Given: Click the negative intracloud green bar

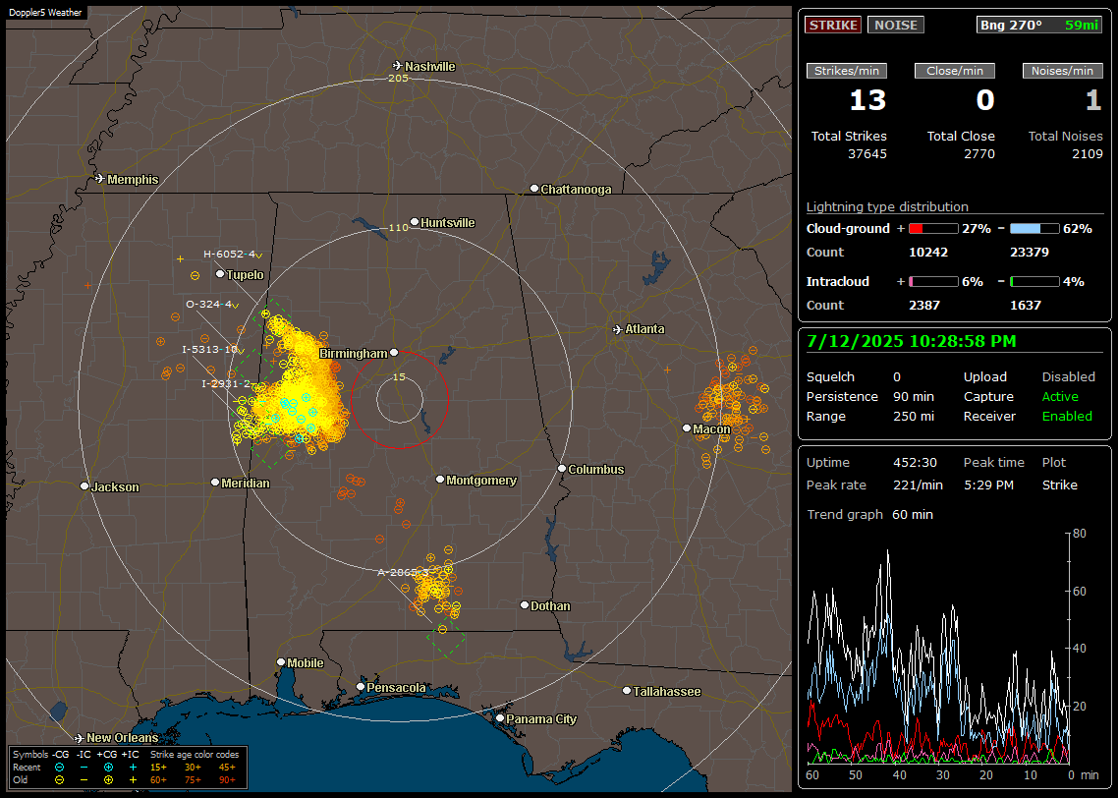Looking at the screenshot, I should pyautogui.click(x=1034, y=282).
